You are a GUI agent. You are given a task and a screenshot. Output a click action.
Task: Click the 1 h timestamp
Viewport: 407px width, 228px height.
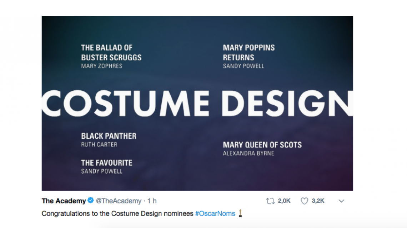pyautogui.click(x=152, y=201)
